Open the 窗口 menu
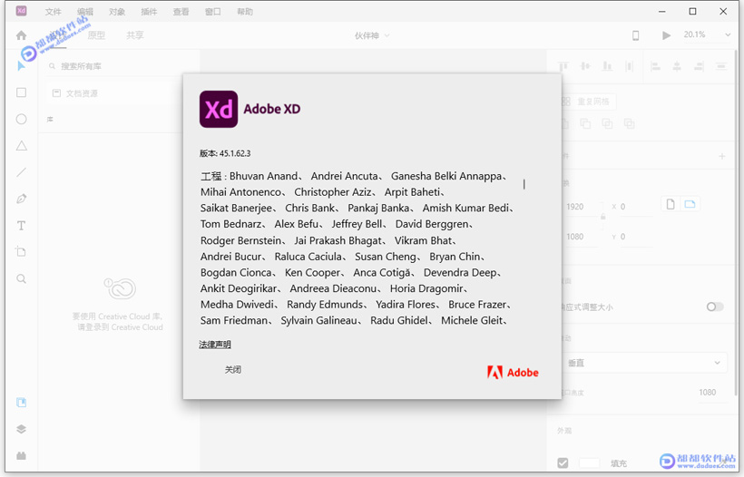The width and height of the screenshot is (744, 477). [212, 12]
